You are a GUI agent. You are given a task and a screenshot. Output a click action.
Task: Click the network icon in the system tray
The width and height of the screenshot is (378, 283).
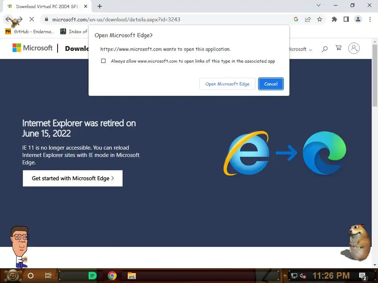[x=294, y=276]
